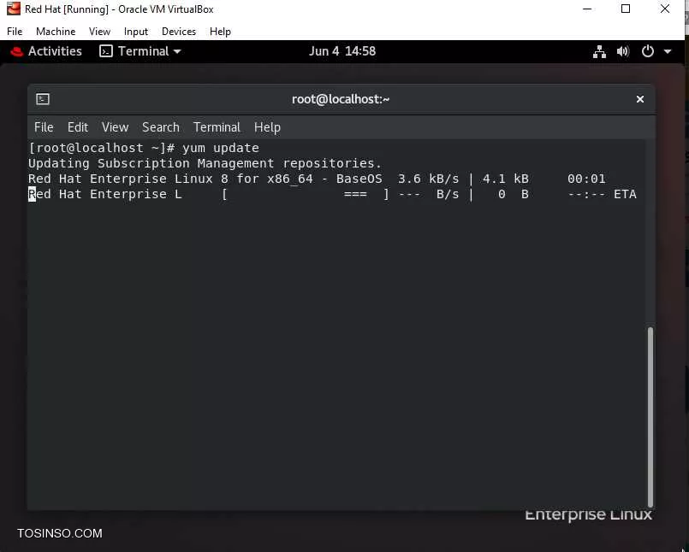This screenshot has width=689, height=552.
Task: Open the terminal File menu
Action: coord(44,127)
